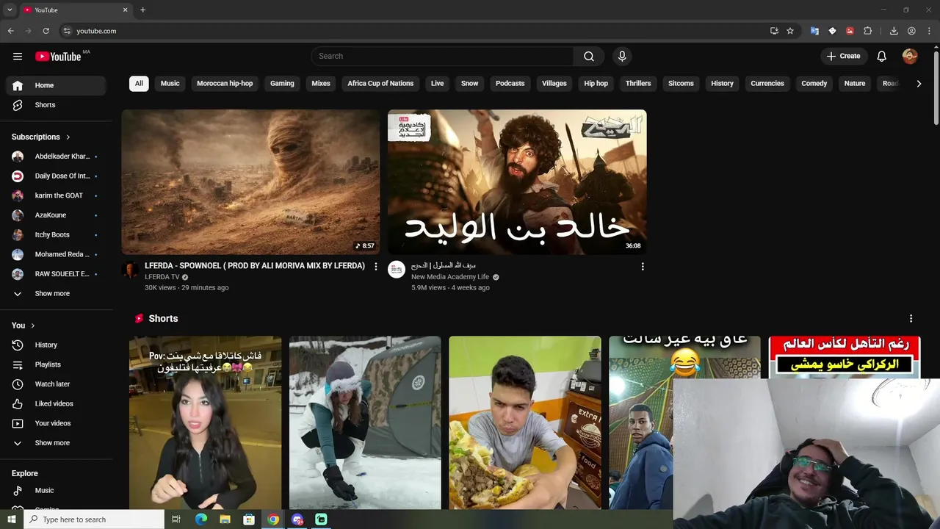Open options for New Media Academy video

643,267
